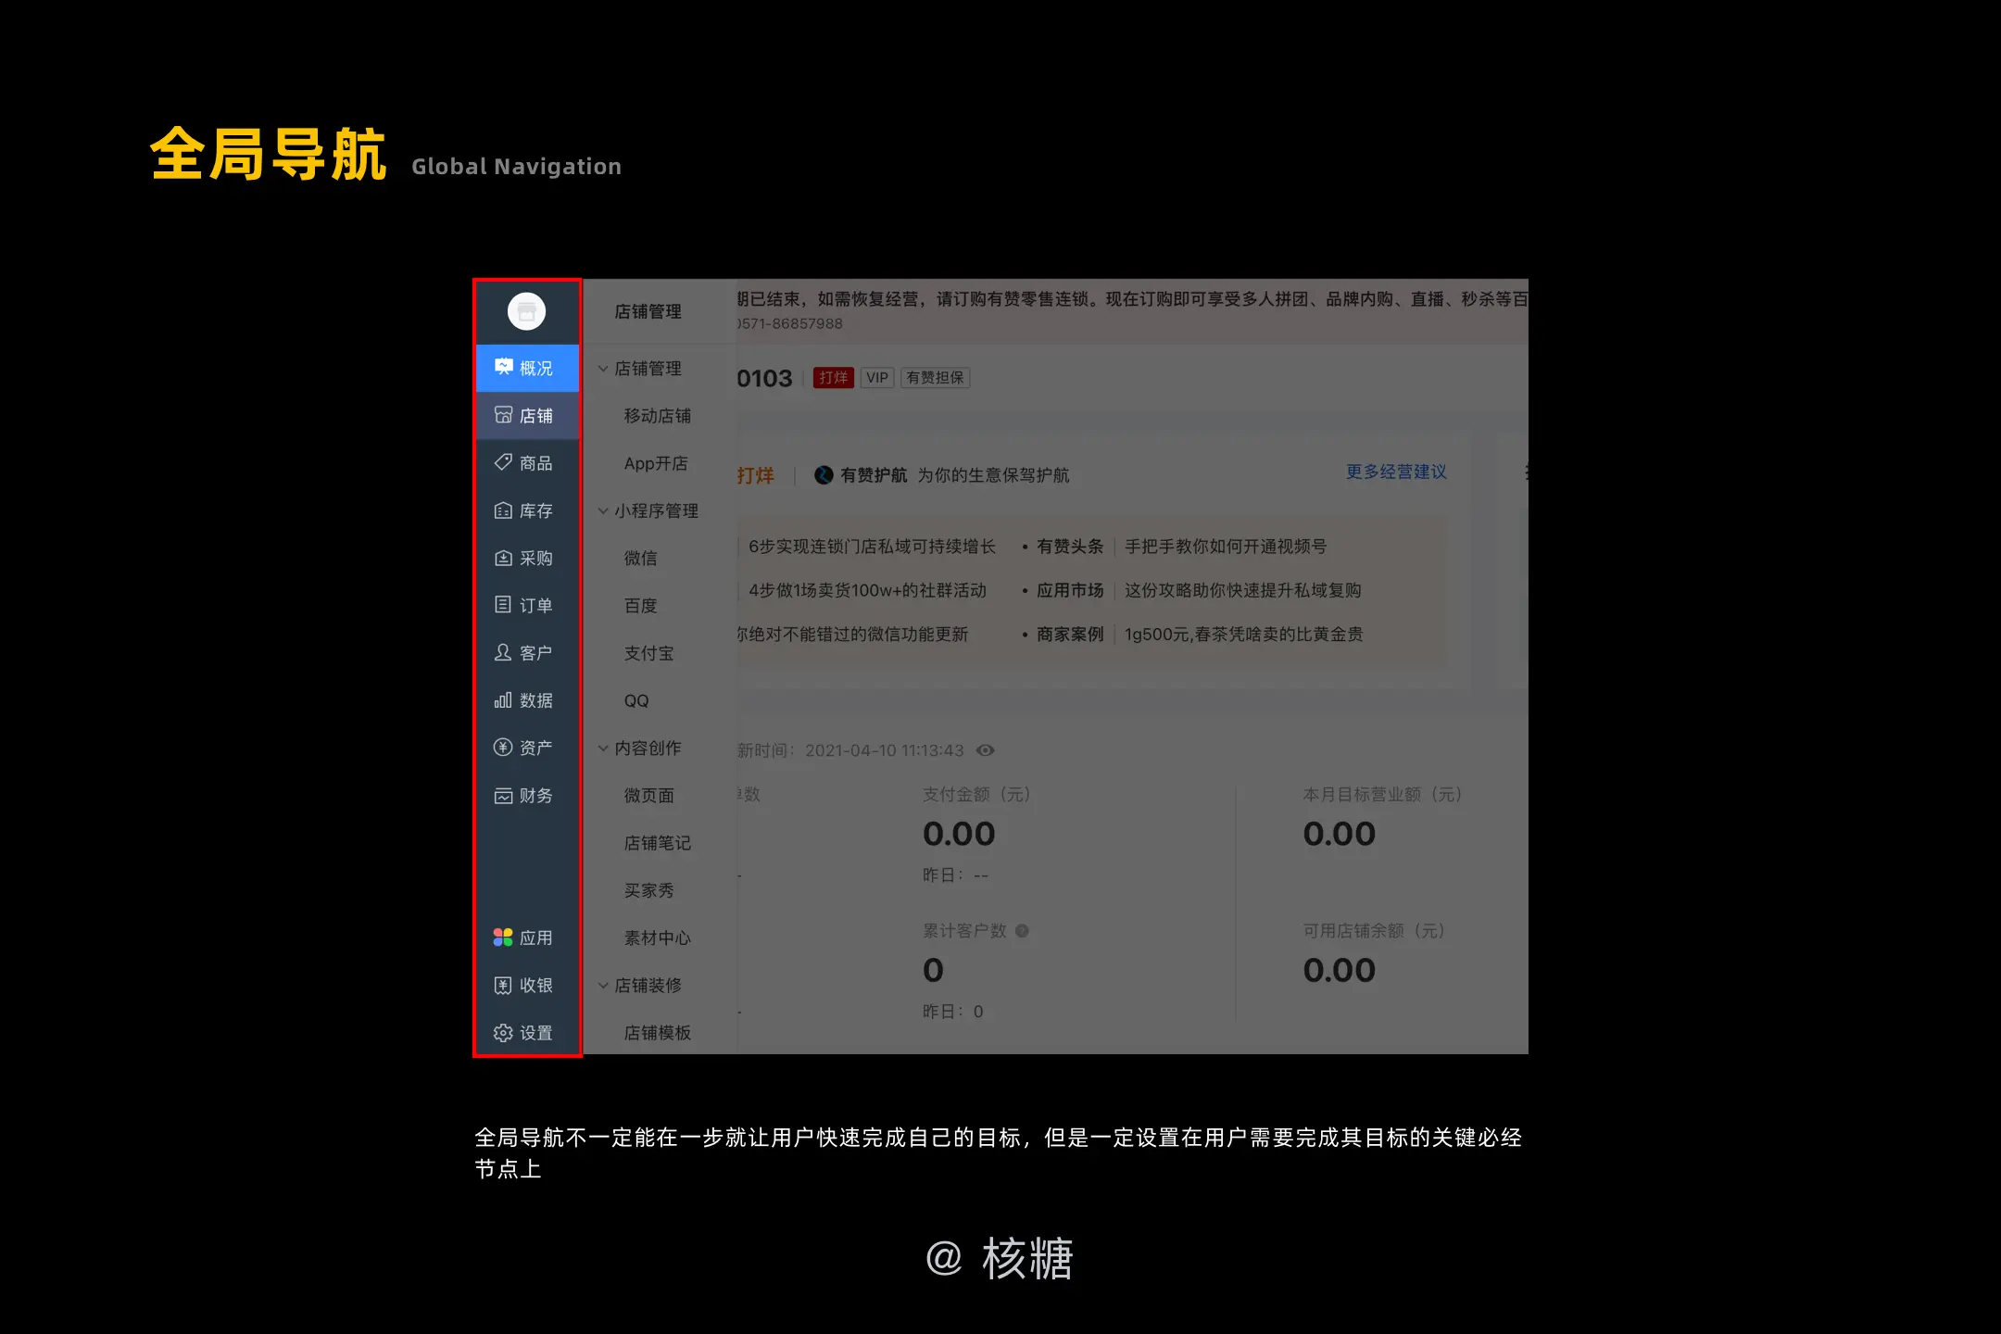Screen dimensions: 2001x1334
Task: Click the 商品 tag icon
Action: pos(503,462)
